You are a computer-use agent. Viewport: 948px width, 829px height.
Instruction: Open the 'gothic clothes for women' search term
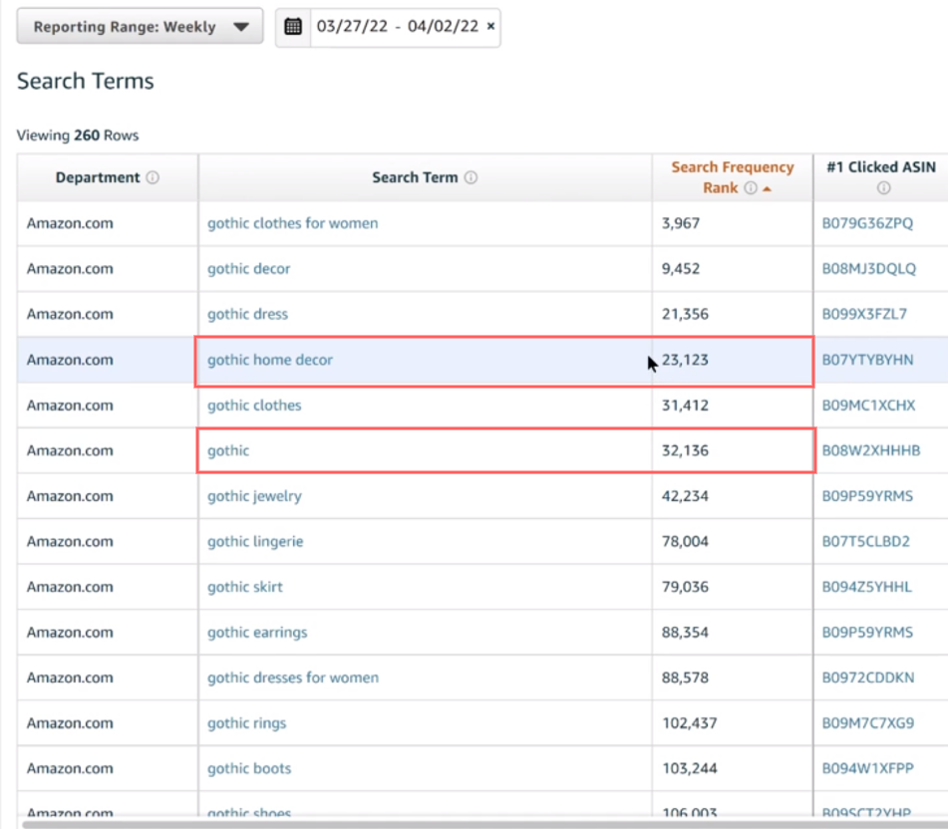[x=292, y=223]
